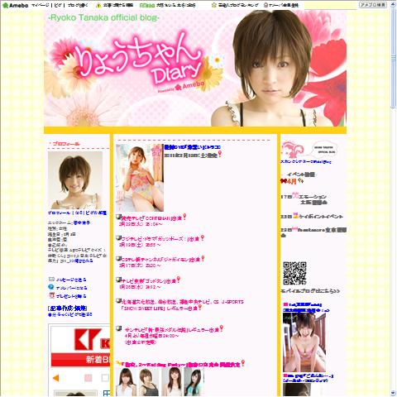Open link below pink logo banner

[306, 162]
